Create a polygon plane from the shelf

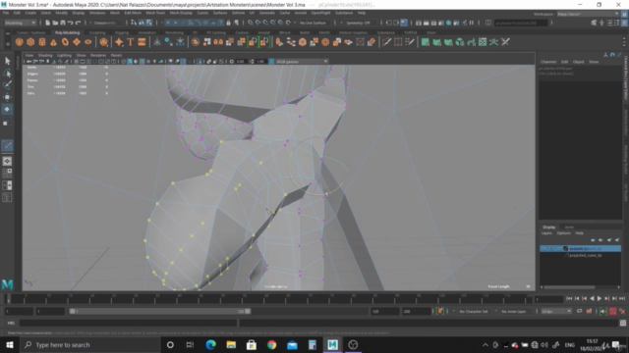coord(77,42)
